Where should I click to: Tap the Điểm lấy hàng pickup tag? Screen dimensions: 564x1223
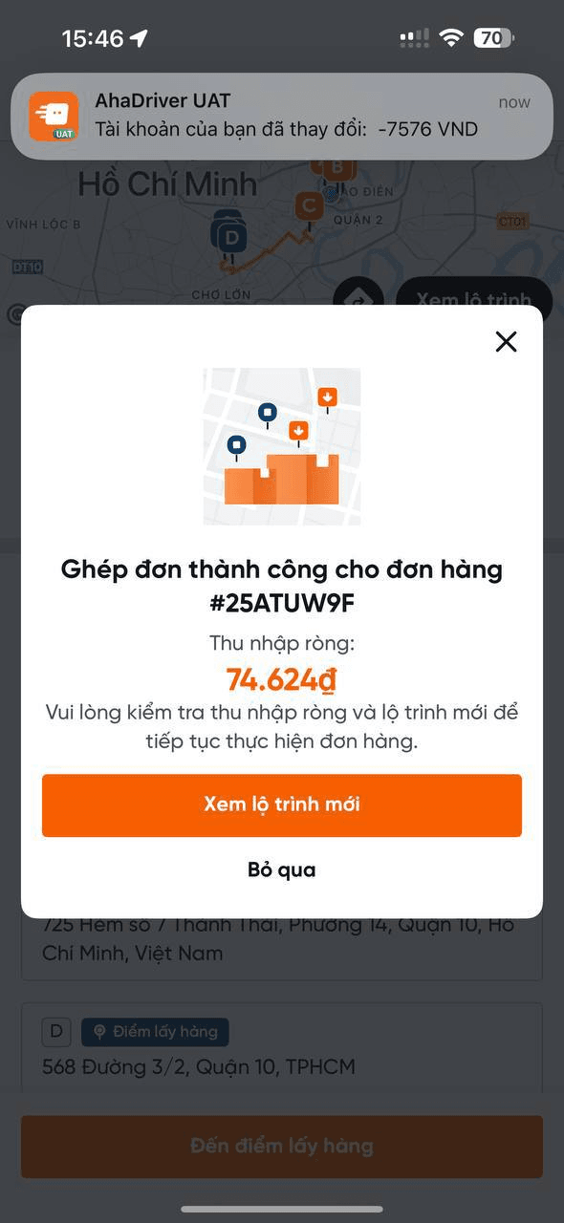point(155,1032)
